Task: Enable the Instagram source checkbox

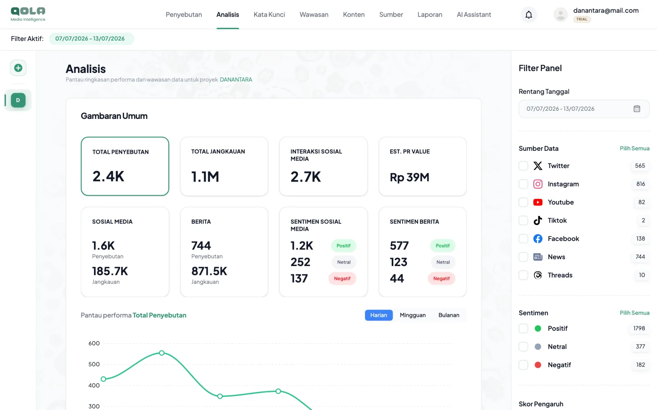Action: [524, 184]
